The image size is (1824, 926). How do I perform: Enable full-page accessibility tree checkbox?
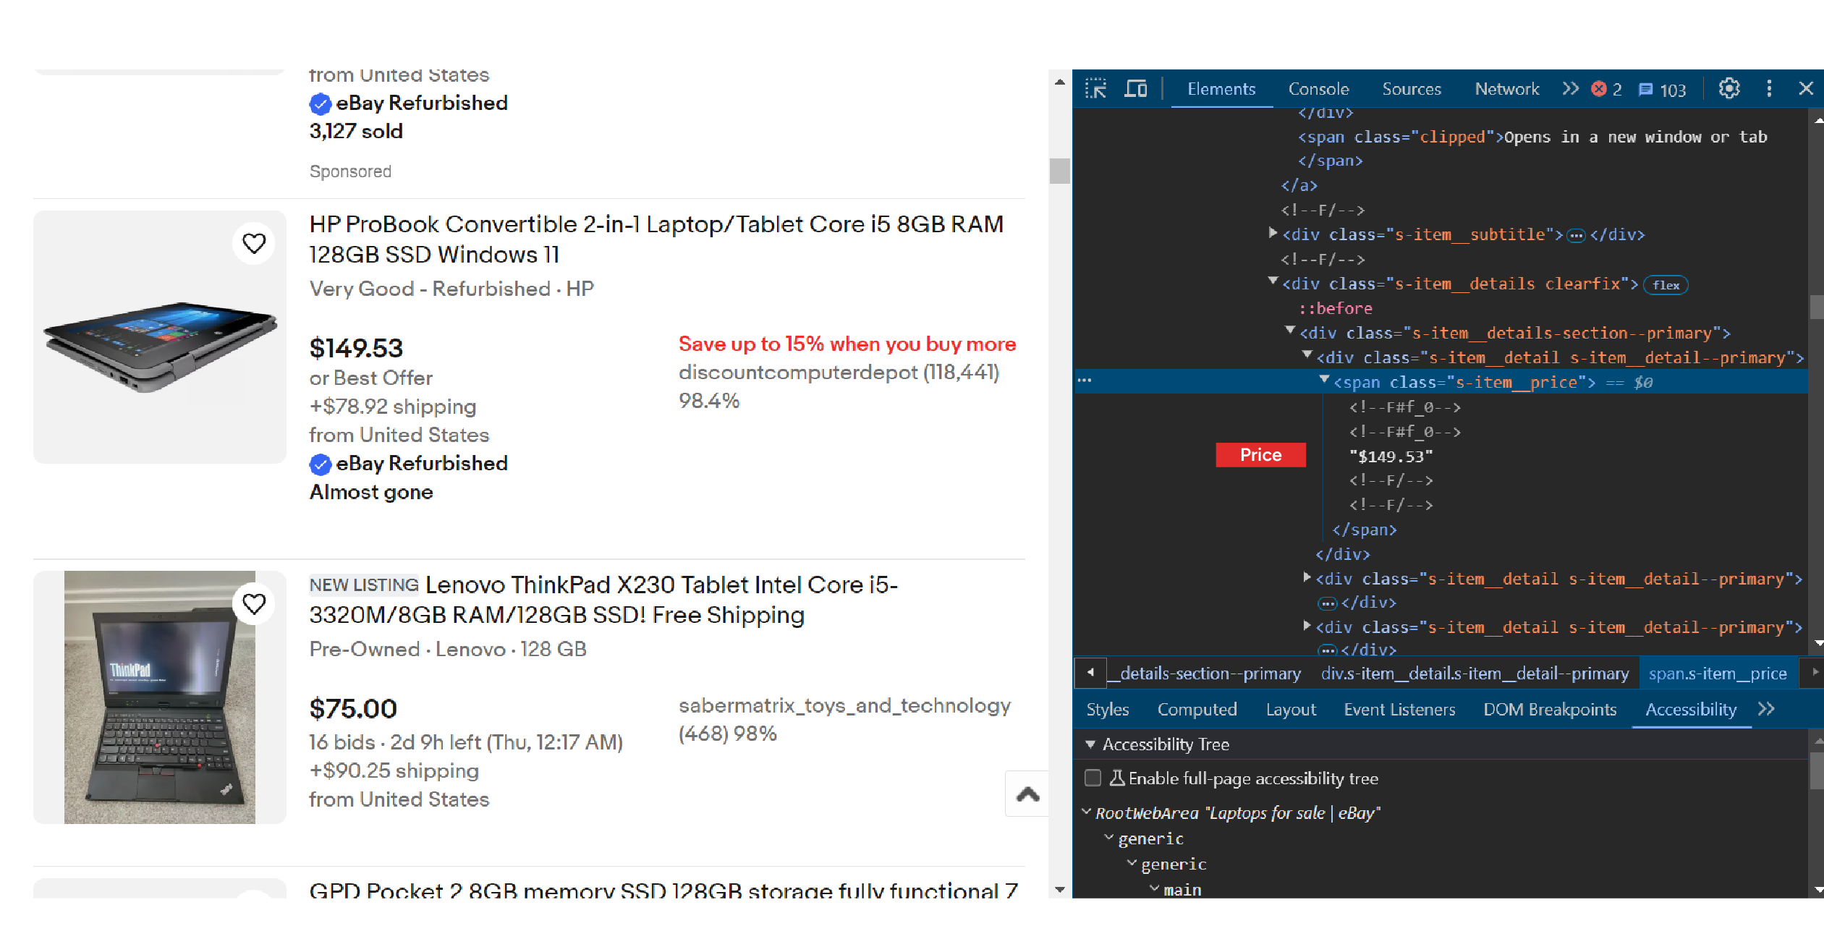click(x=1093, y=778)
